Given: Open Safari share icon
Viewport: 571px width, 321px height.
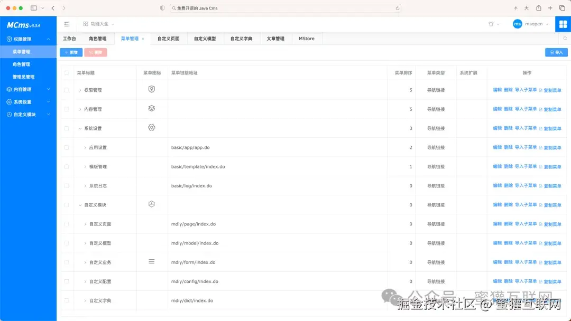Looking at the screenshot, I should 539,8.
